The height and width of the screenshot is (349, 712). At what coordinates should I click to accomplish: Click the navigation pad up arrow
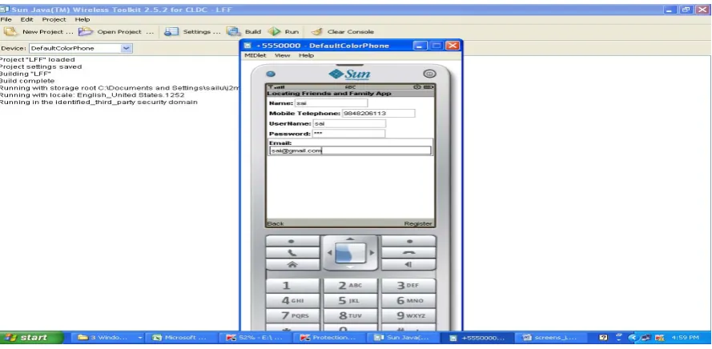click(x=350, y=239)
